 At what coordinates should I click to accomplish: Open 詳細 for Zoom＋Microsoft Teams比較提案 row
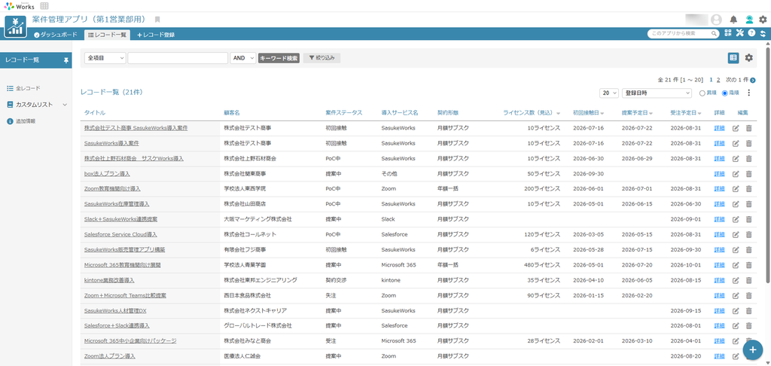(x=719, y=296)
